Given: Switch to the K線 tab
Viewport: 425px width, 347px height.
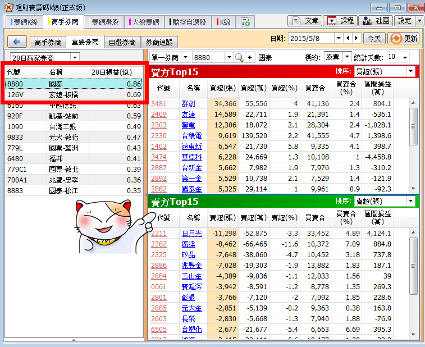Looking at the screenshot, I should pyautogui.click(x=224, y=22).
